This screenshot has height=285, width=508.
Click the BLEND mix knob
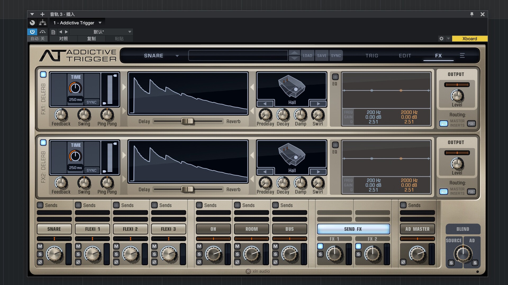[463, 254]
